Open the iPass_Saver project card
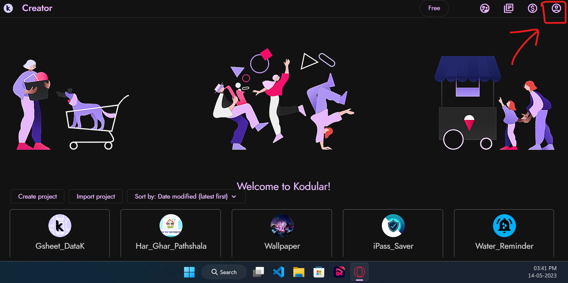The image size is (568, 283). [393, 233]
